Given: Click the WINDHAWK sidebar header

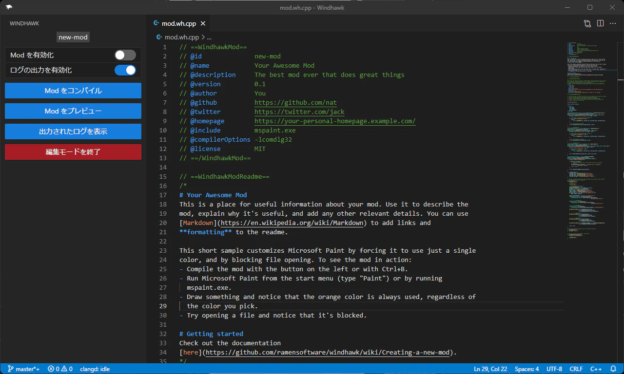Looking at the screenshot, I should click(x=24, y=23).
